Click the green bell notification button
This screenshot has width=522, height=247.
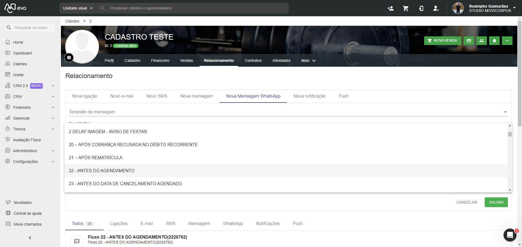coord(494,41)
